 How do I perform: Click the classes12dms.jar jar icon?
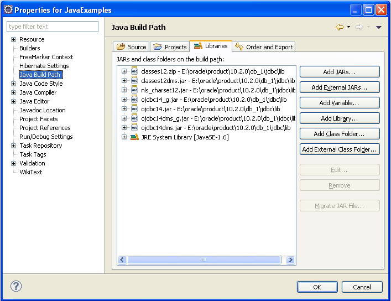(x=134, y=81)
